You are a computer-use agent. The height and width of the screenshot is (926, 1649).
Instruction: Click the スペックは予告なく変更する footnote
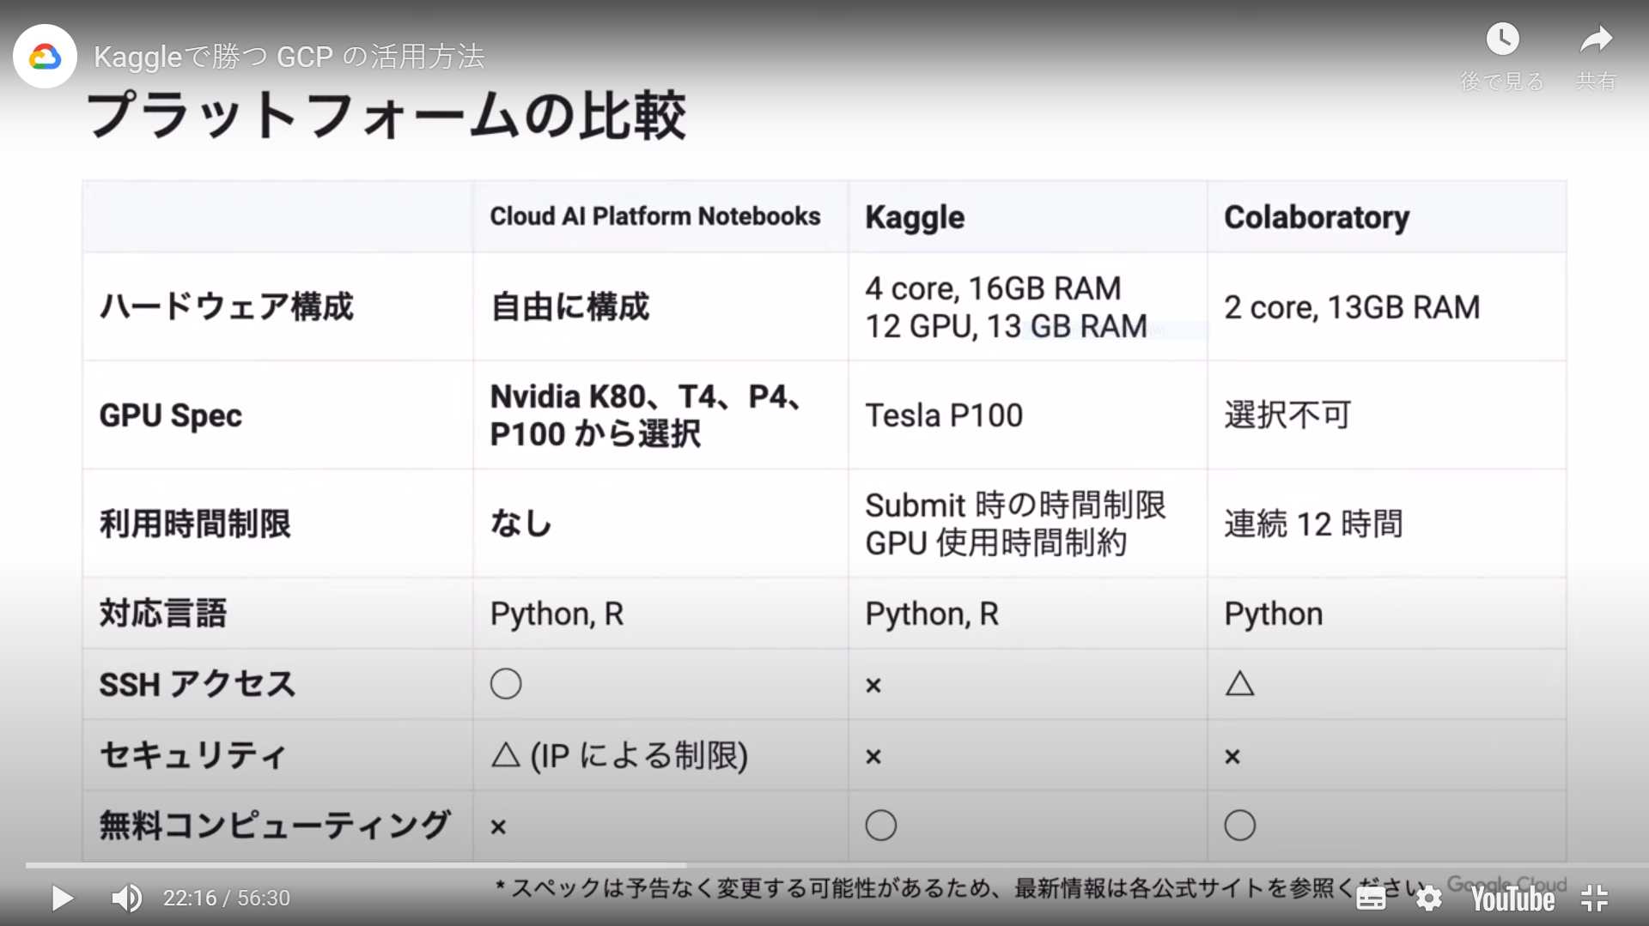(960, 888)
